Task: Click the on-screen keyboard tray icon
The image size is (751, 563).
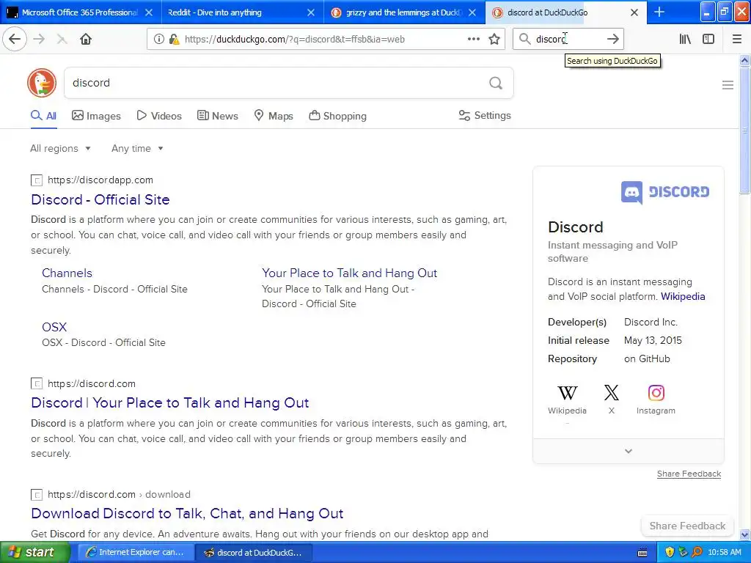Action: click(642, 553)
